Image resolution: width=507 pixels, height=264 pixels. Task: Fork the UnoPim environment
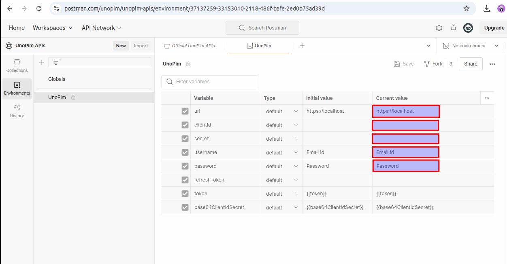pos(433,64)
